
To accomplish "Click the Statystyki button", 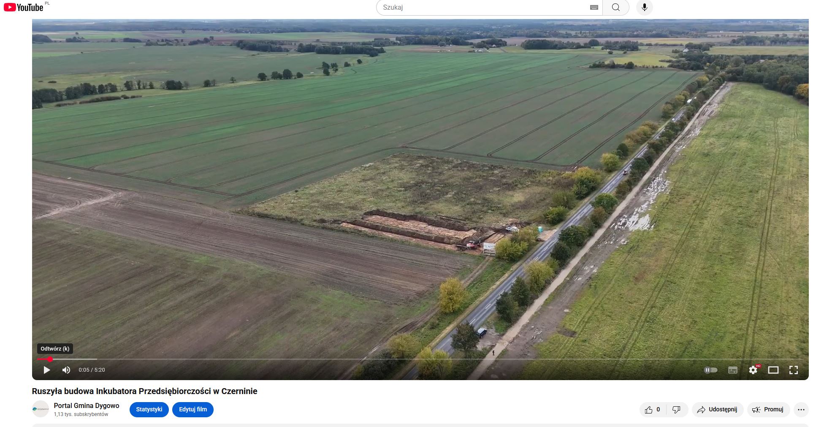I will (x=149, y=409).
